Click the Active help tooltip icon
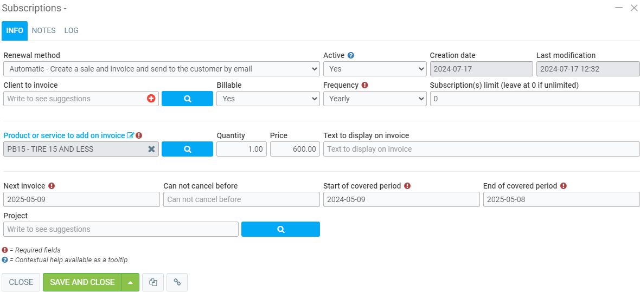The width and height of the screenshot is (640, 292). pyautogui.click(x=351, y=55)
